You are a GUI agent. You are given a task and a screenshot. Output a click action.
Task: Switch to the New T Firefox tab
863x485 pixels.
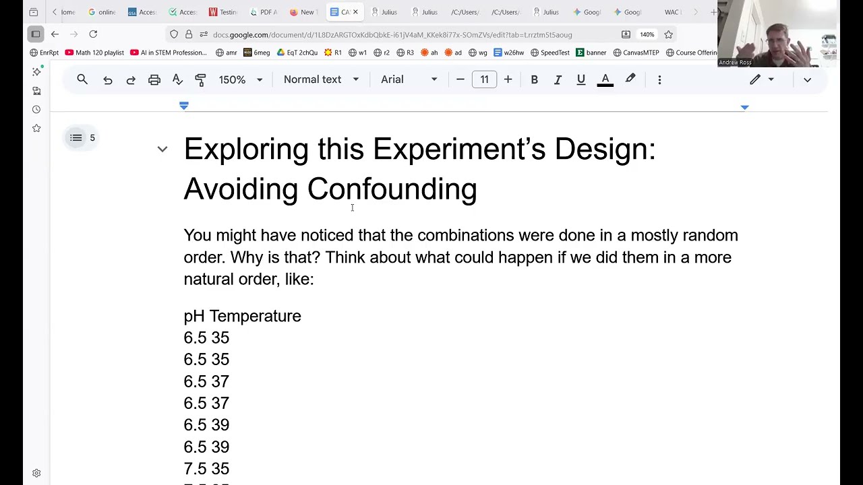pyautogui.click(x=303, y=12)
